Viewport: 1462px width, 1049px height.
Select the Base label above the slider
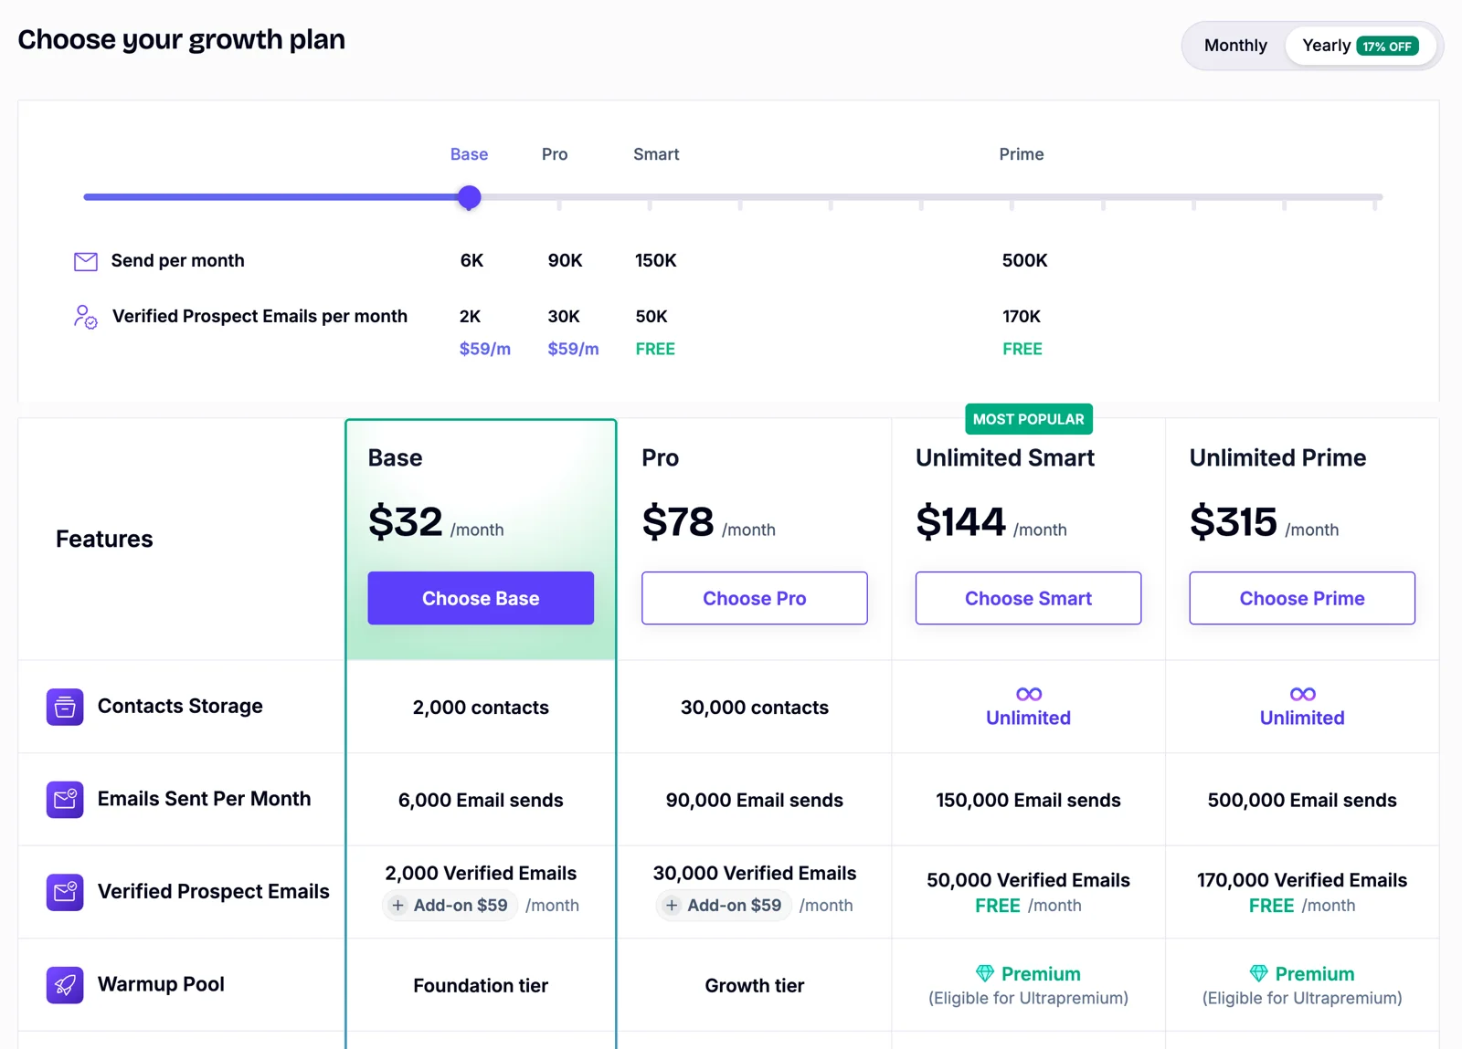tap(469, 154)
